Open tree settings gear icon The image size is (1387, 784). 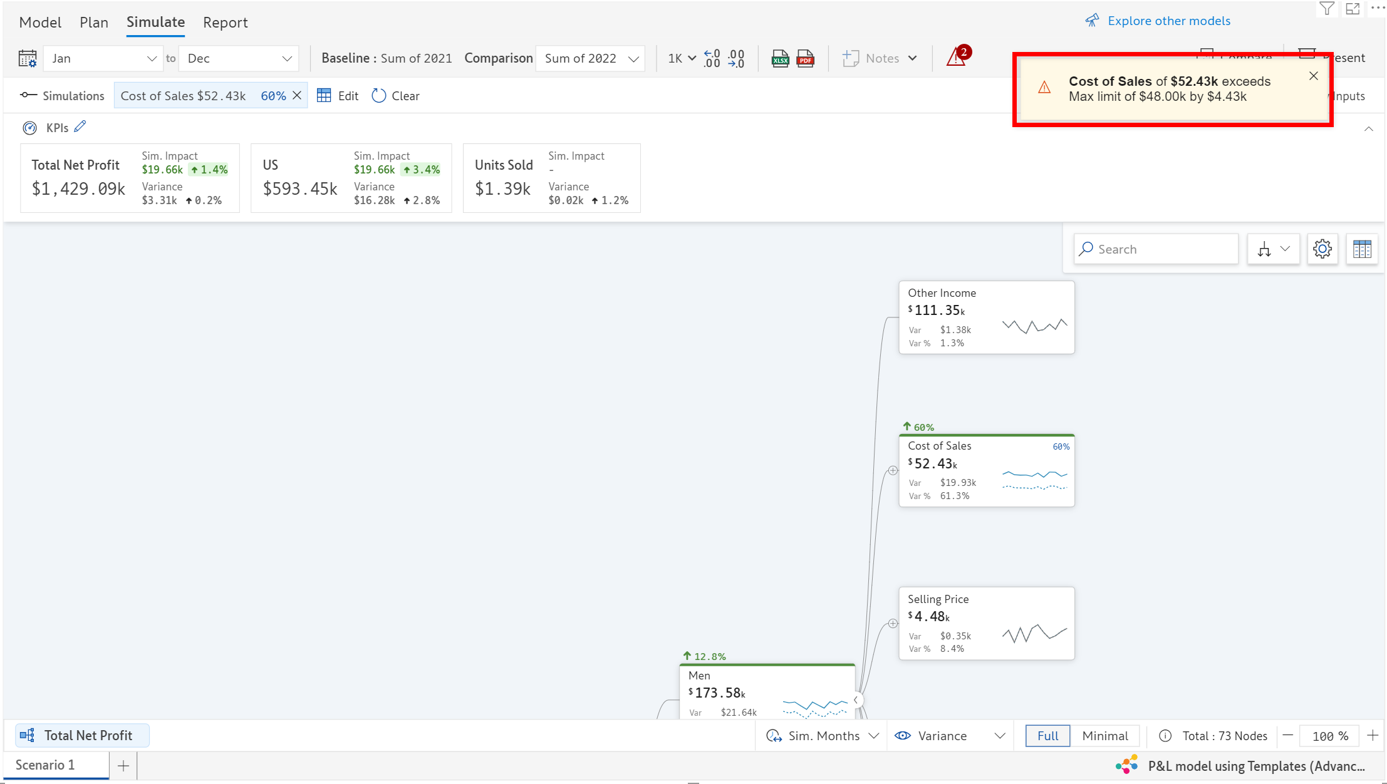(1322, 249)
